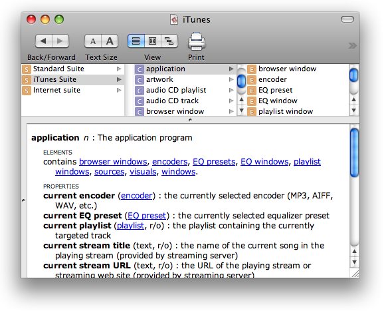
Task: Open the playlist link in current playlist
Action: 130,226
